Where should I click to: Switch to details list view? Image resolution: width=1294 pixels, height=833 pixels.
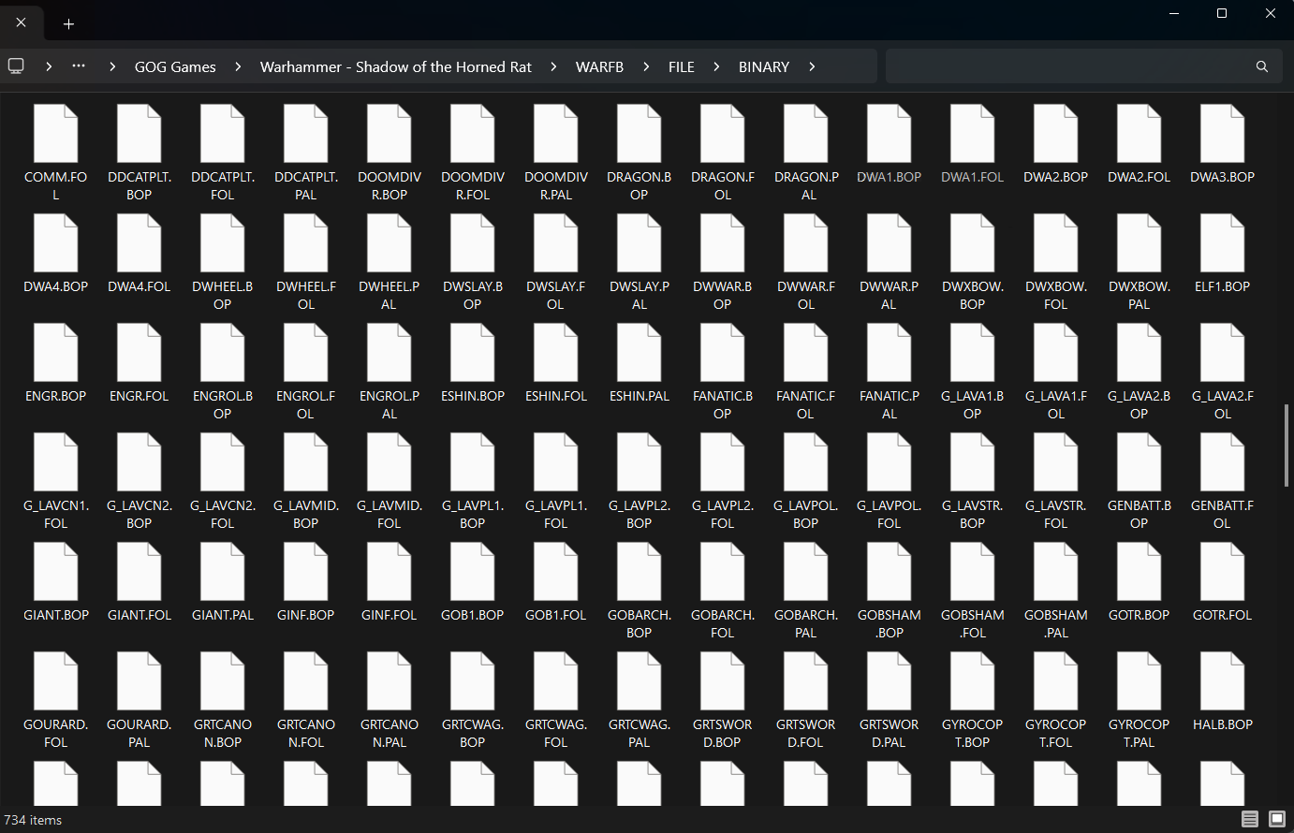[1250, 819]
